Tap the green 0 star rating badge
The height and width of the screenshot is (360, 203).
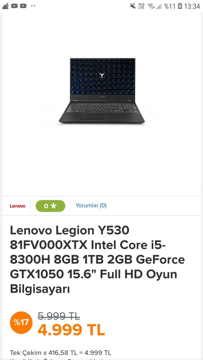(50, 206)
